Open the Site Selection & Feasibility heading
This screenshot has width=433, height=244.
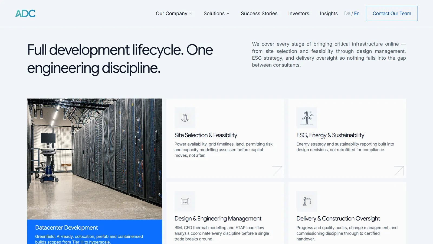coord(206,135)
